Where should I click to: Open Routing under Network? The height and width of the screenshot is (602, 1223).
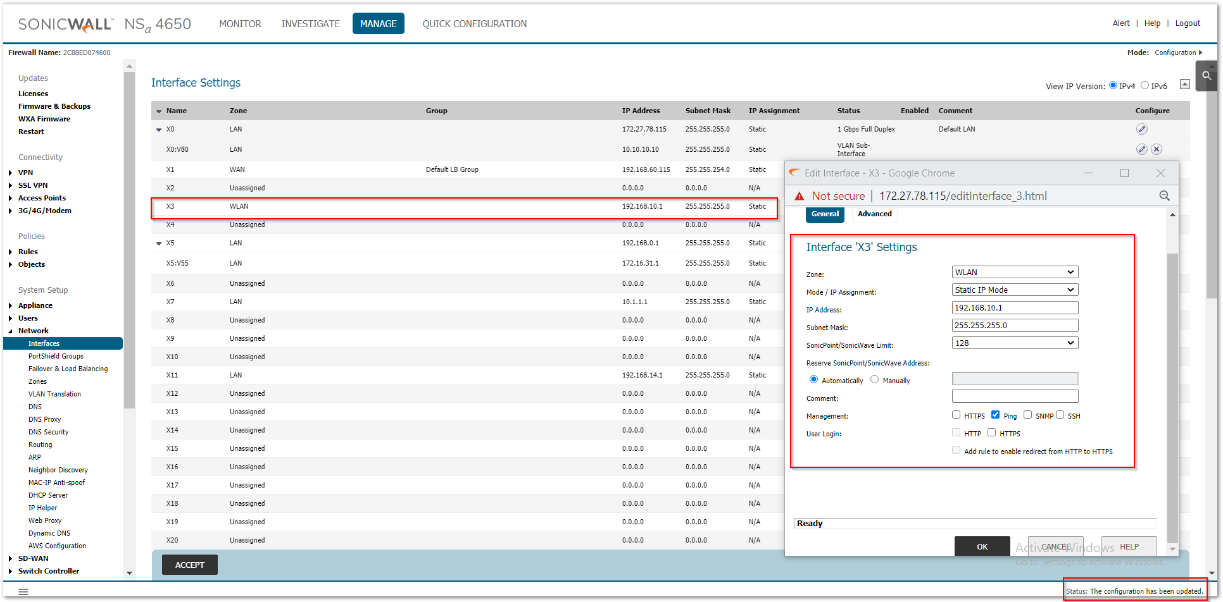40,445
